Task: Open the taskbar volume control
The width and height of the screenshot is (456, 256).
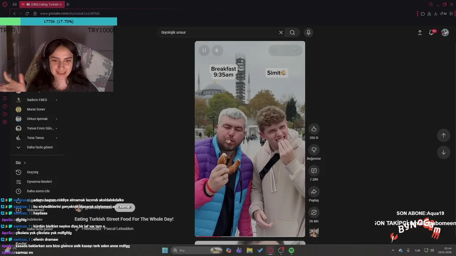Action: coord(432,250)
